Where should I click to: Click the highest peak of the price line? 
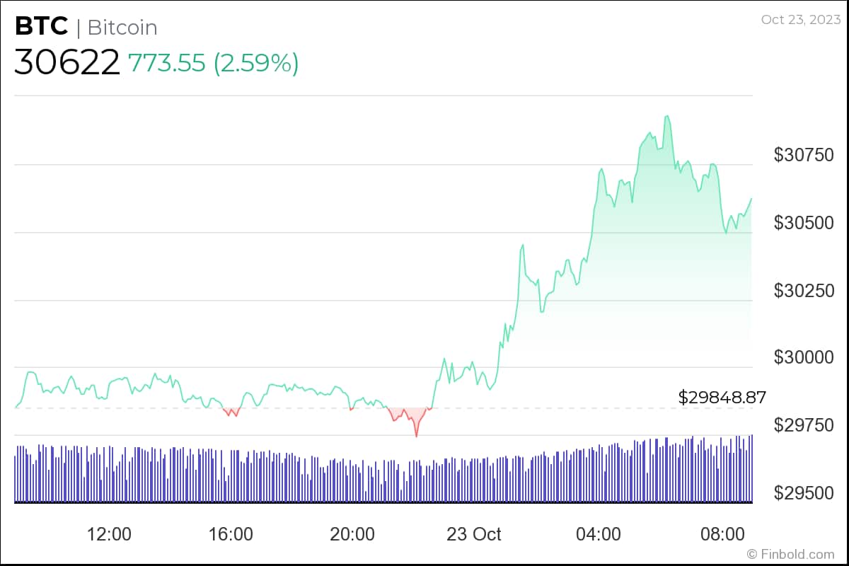pos(666,116)
